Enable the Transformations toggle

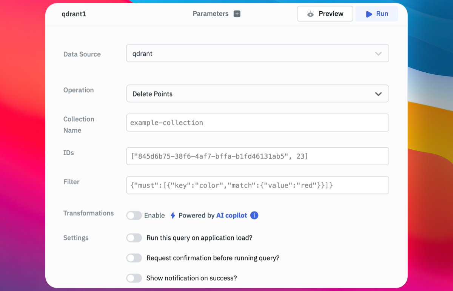pyautogui.click(x=134, y=216)
